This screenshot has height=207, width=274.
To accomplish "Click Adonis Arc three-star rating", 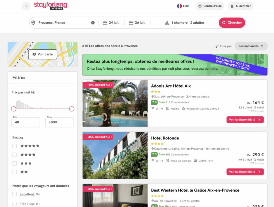I will coord(155,92).
